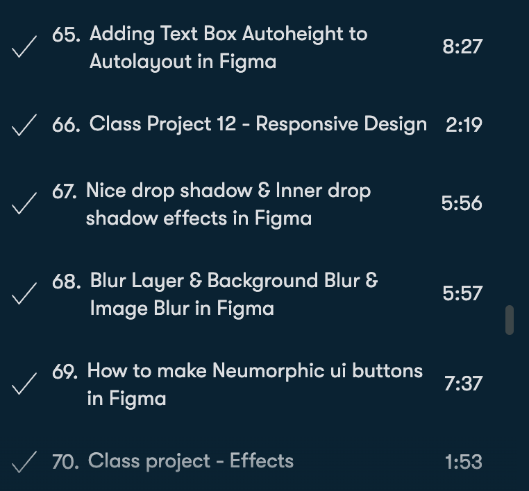Click the 8:27 duration of lesson 65
This screenshot has width=529, height=491.
point(462,47)
